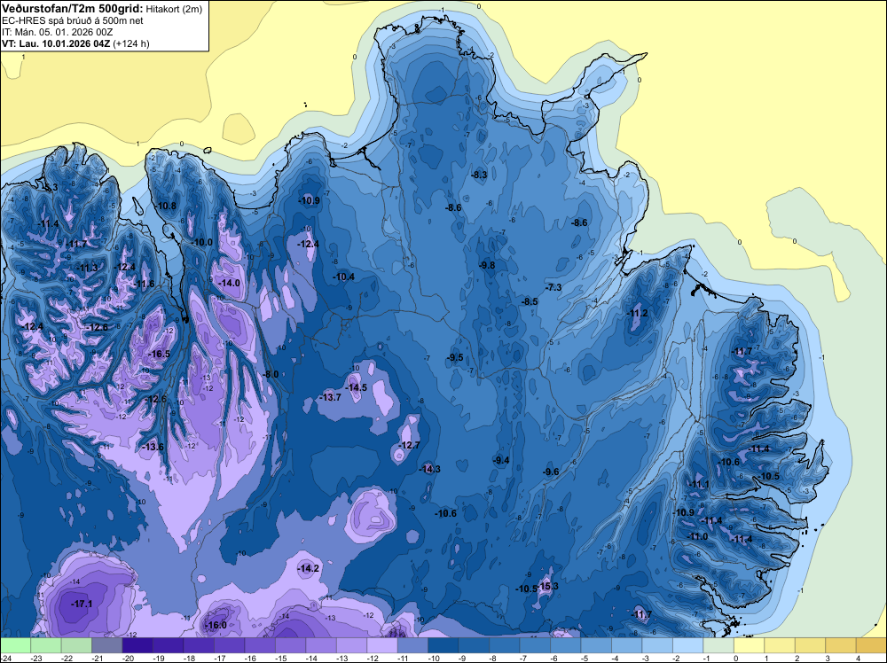Select the legend swatch labeled 2
This screenshot has height=663, width=887.
pyautogui.click(x=810, y=645)
